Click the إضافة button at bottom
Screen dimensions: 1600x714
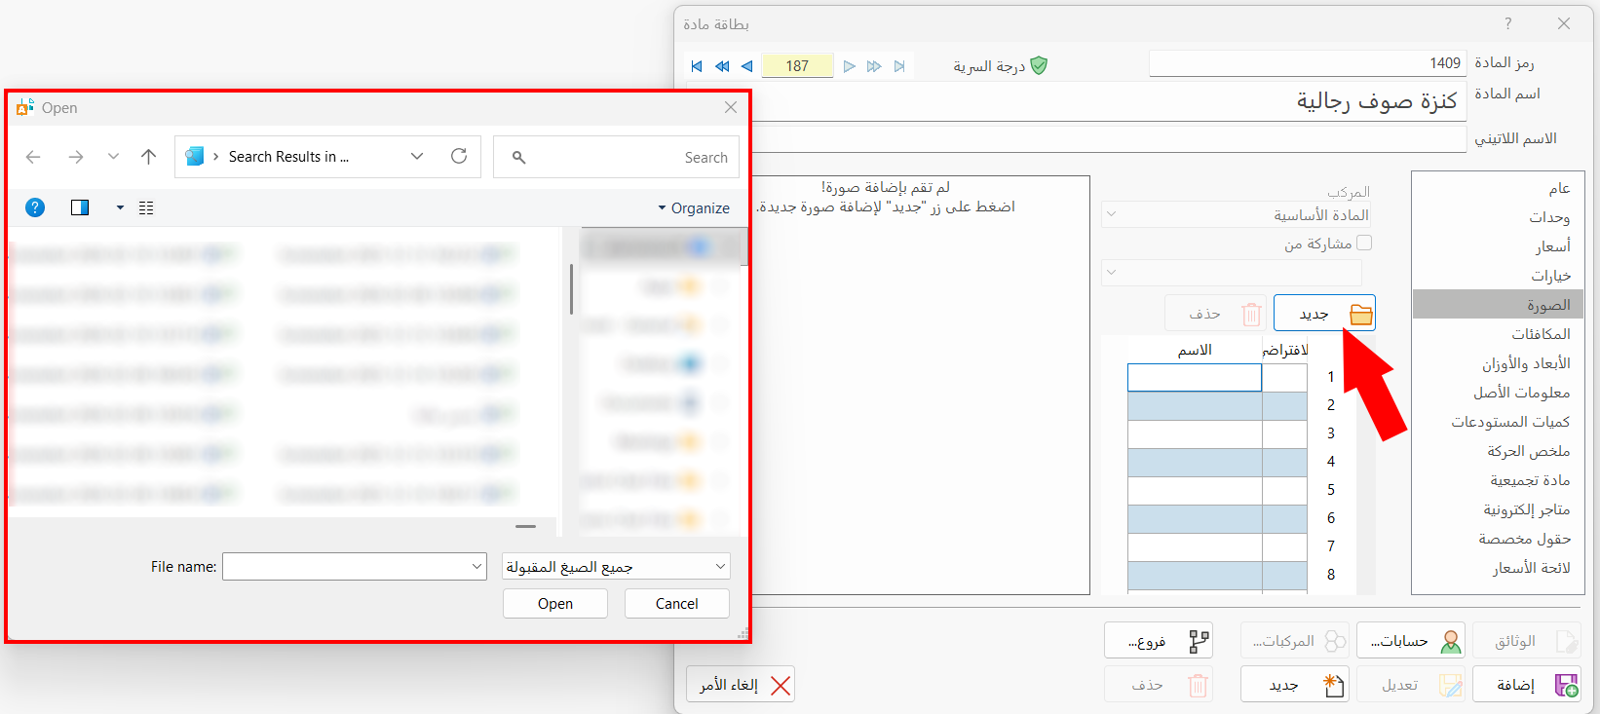pyautogui.click(x=1527, y=685)
